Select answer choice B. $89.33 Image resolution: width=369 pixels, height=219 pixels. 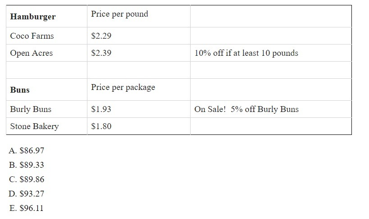(x=26, y=165)
